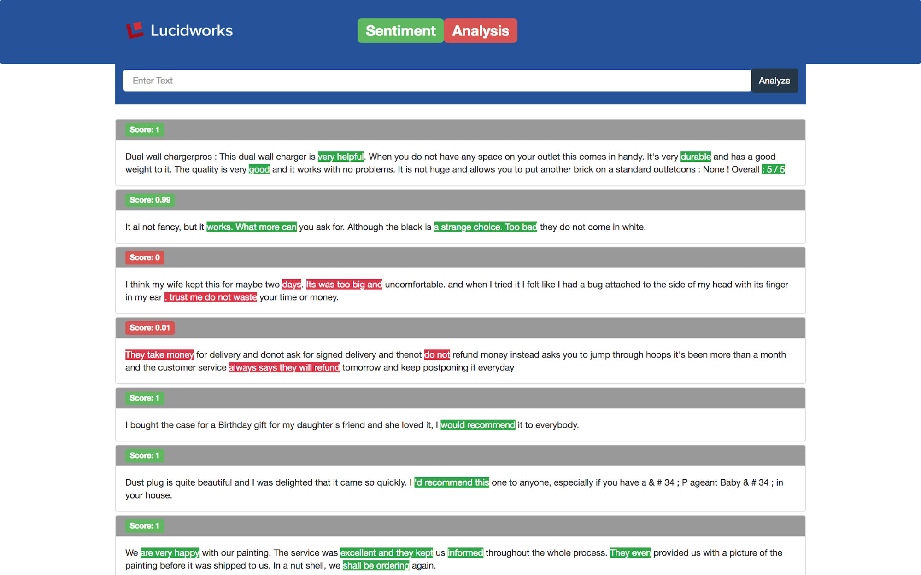This screenshot has width=921, height=575.
Task: Click highlighted 'are very happy'
Action: click(x=170, y=553)
